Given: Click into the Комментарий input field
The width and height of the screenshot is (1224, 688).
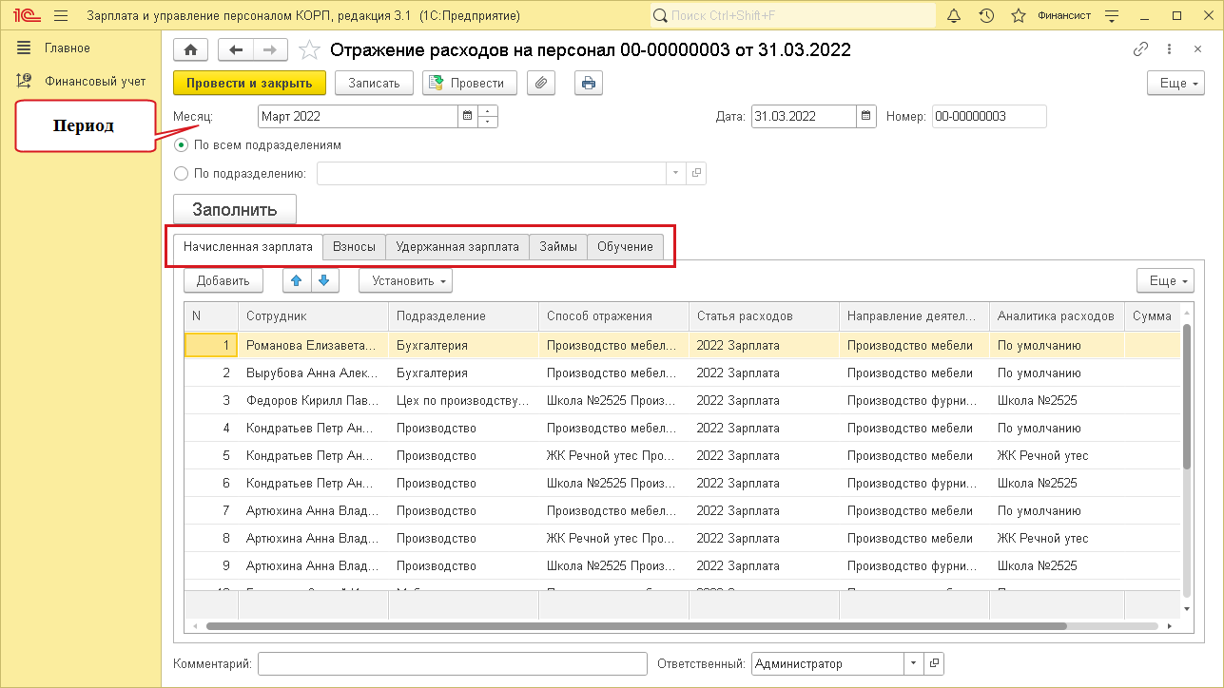Looking at the screenshot, I should tap(452, 664).
